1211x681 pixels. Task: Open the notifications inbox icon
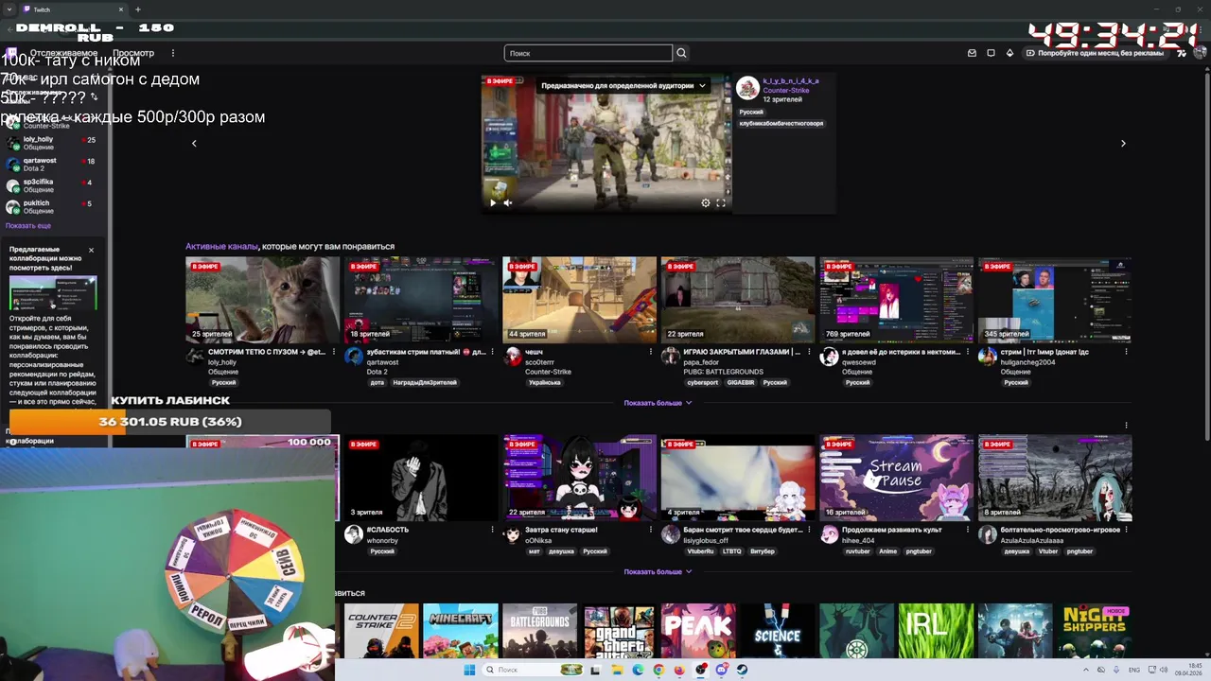tap(971, 53)
